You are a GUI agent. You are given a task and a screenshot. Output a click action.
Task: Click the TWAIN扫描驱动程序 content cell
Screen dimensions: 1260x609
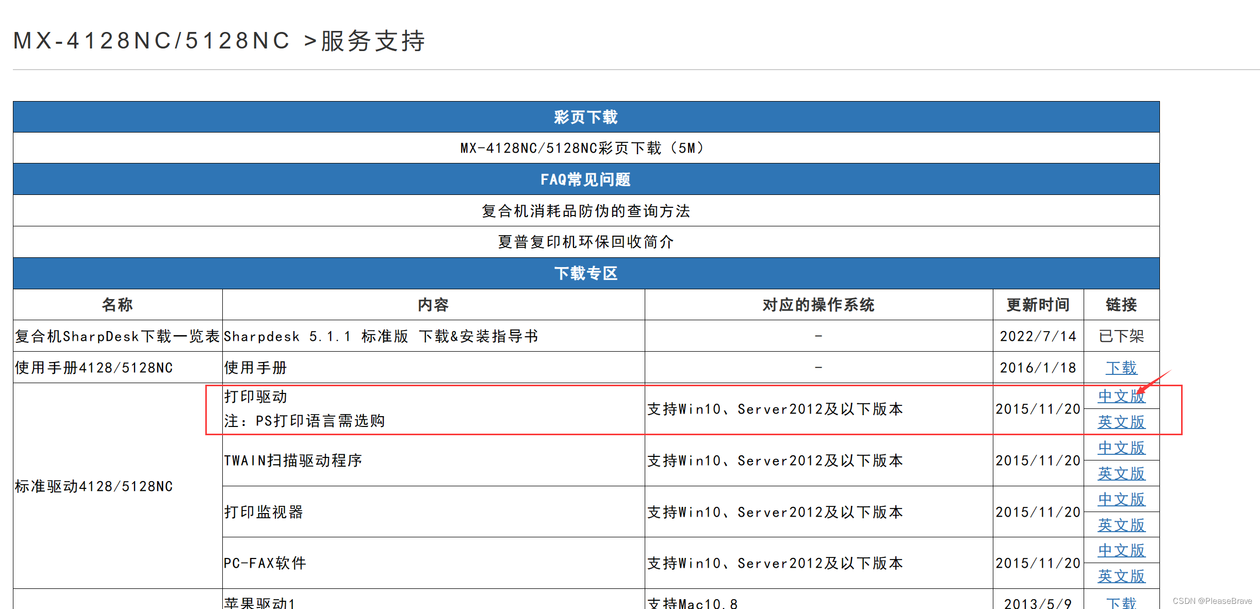click(433, 460)
